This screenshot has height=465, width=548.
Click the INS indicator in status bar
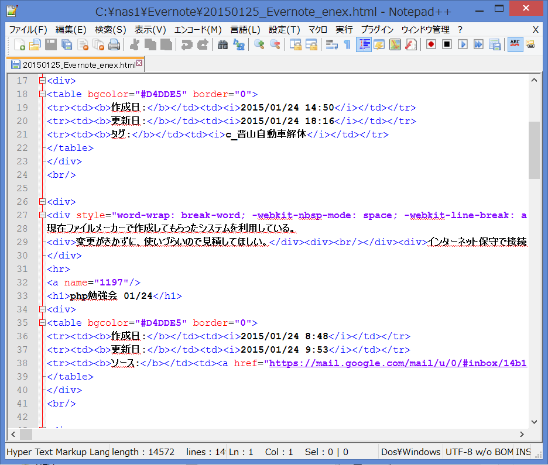point(523,452)
